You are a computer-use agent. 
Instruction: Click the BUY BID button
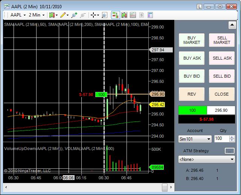(x=192, y=76)
